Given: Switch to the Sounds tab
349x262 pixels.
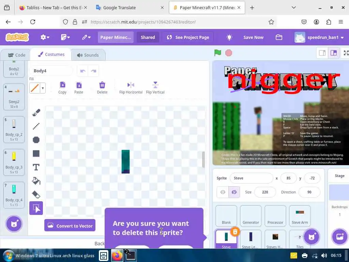Looking at the screenshot, I should click(88, 55).
